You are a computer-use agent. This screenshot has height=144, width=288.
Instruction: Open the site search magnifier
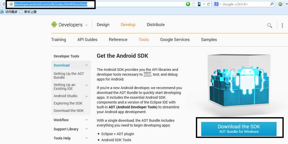(270, 26)
